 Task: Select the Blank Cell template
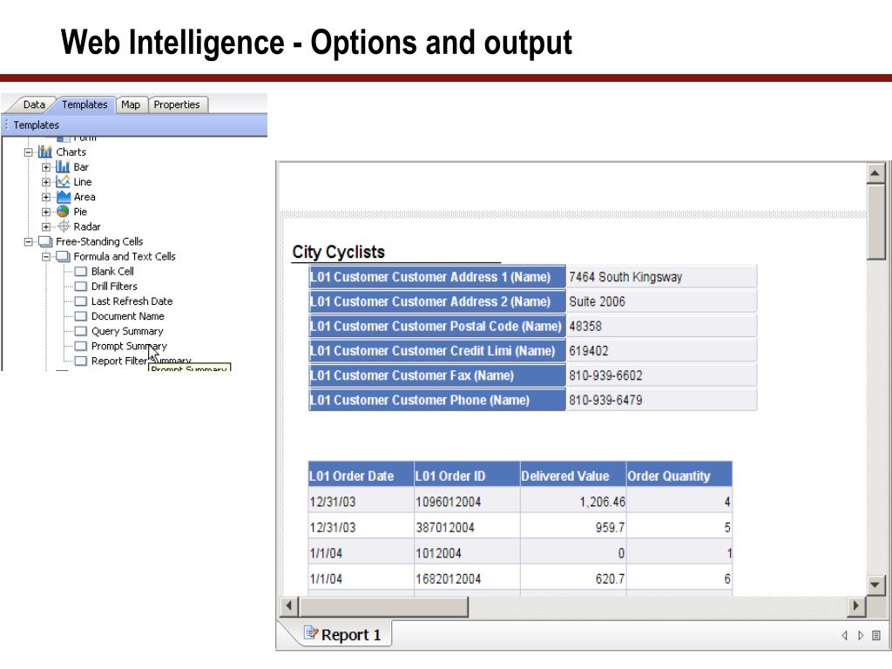coord(112,272)
